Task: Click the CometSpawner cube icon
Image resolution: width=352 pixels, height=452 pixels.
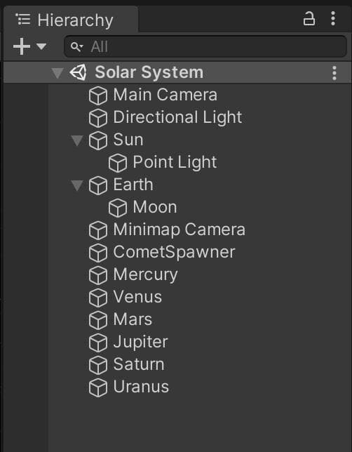Action: click(98, 253)
